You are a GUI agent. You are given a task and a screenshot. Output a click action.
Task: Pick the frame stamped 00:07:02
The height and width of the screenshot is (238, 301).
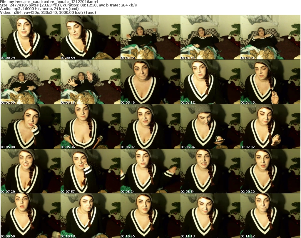(270, 126)
